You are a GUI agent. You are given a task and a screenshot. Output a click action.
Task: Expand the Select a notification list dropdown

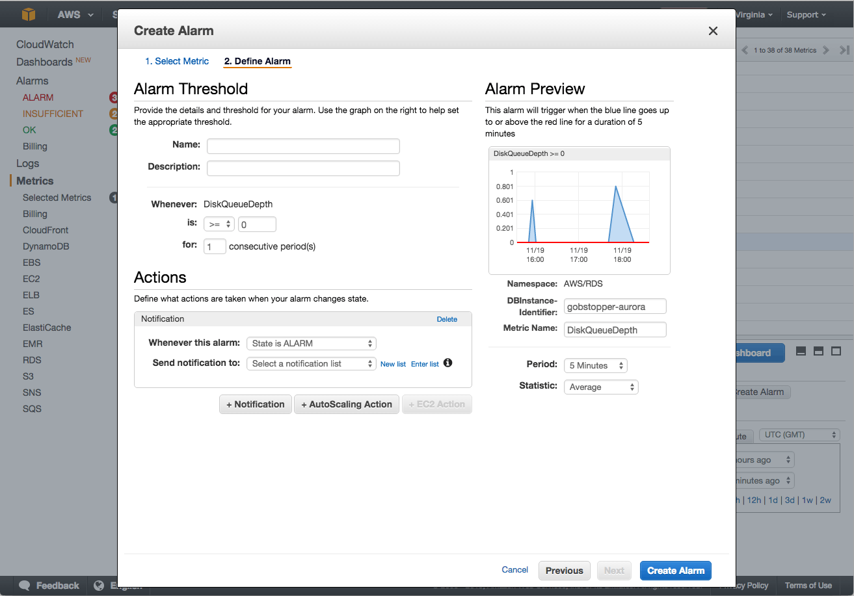point(311,363)
